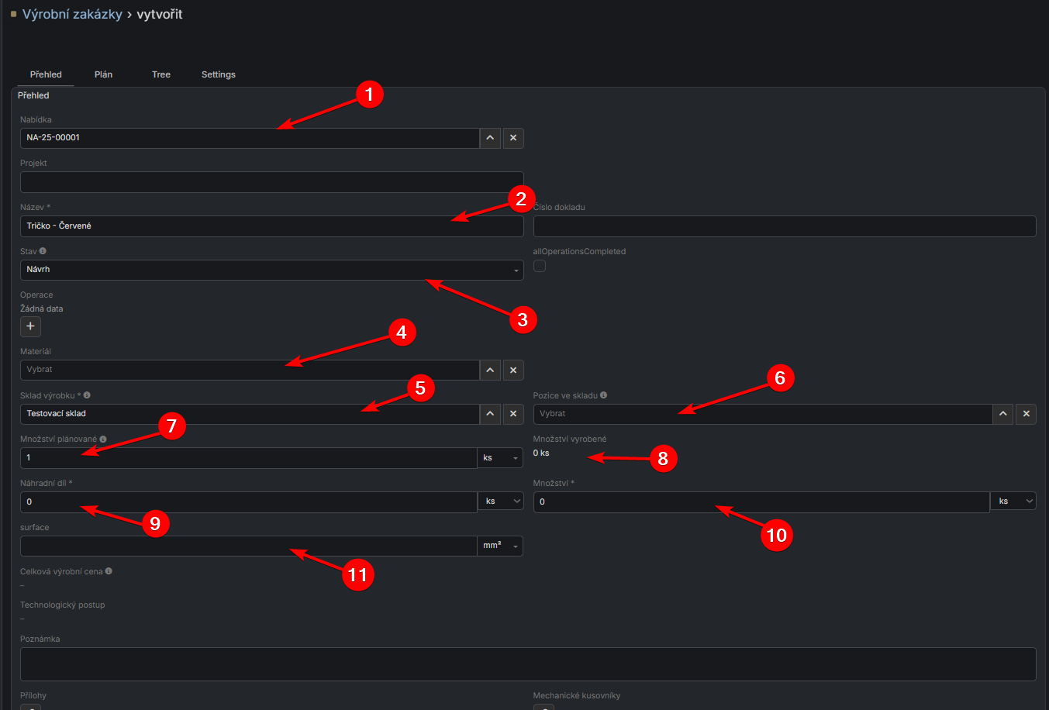The image size is (1049, 710).
Task: Open the Settings tab
Action: coord(218,74)
